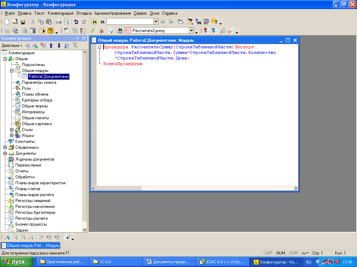
Task: Open the Конфигурация menu
Action: (x=61, y=13)
